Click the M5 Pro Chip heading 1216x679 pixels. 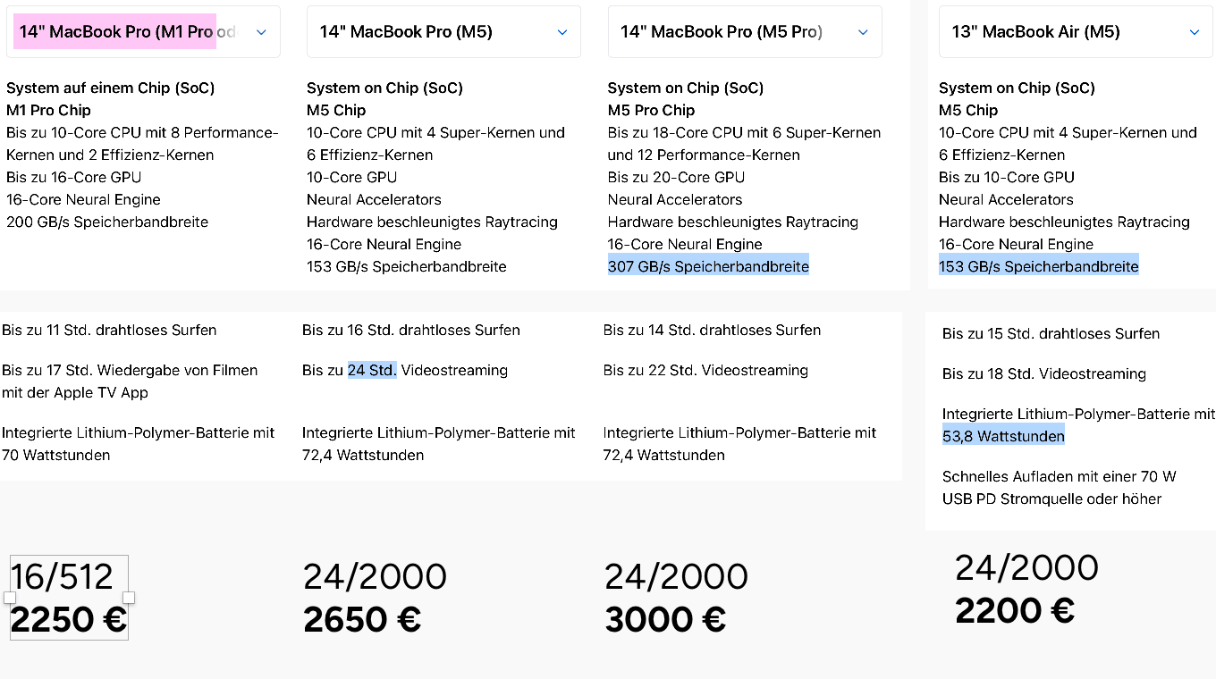[x=651, y=110]
